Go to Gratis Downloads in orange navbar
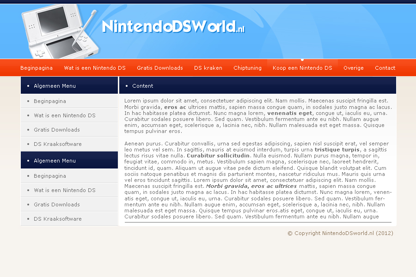 [160, 68]
